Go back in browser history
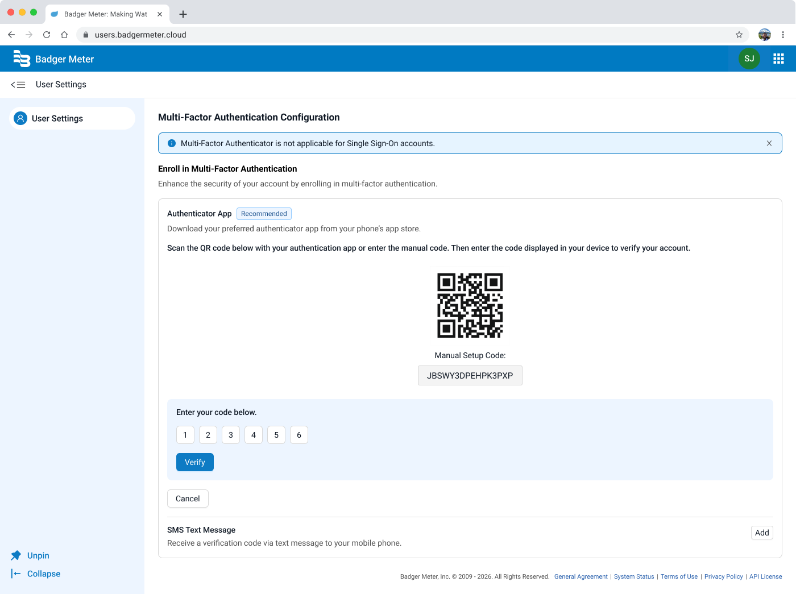 (11, 35)
